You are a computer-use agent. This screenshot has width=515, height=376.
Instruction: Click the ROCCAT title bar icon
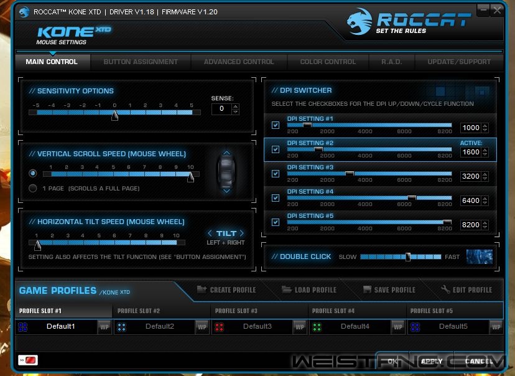pos(24,12)
